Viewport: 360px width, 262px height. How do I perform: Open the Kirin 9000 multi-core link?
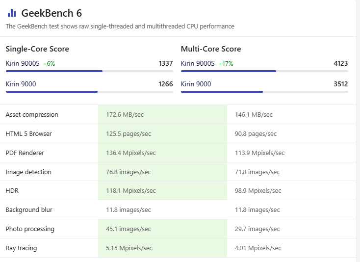196,84
